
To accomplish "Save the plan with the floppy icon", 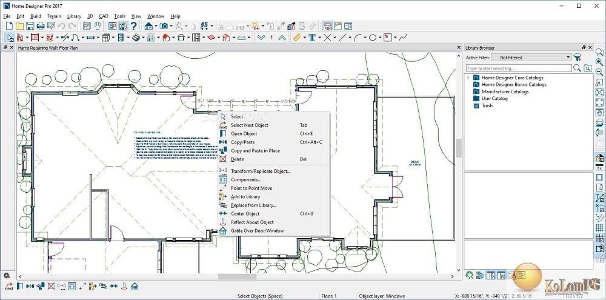I will [x=30, y=26].
